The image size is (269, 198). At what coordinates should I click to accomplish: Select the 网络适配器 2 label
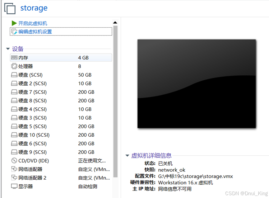click(x=32, y=178)
